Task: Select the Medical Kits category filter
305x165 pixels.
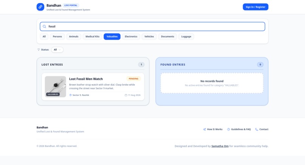Action: coord(92,37)
